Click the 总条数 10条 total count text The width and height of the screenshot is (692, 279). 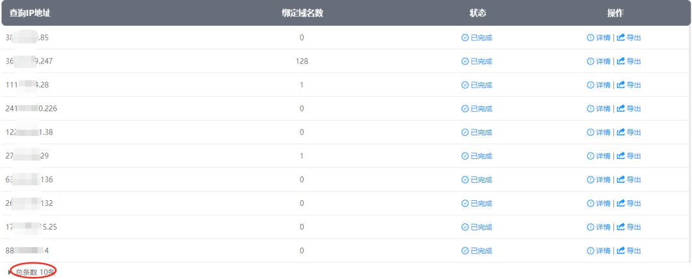(x=35, y=272)
